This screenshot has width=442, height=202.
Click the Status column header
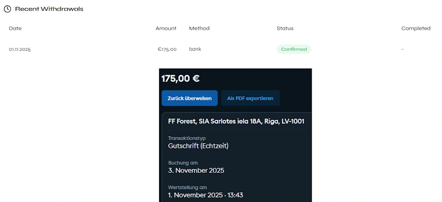coord(285,28)
